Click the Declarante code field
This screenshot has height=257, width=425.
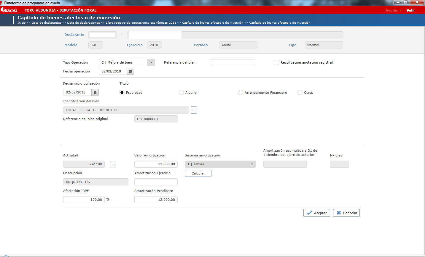click(103, 35)
